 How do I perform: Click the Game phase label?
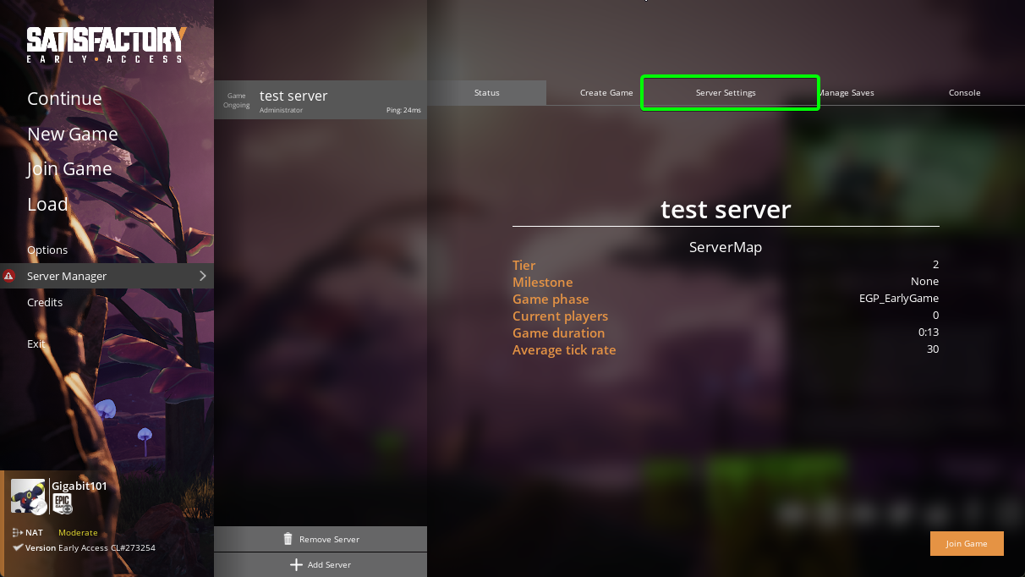(551, 299)
